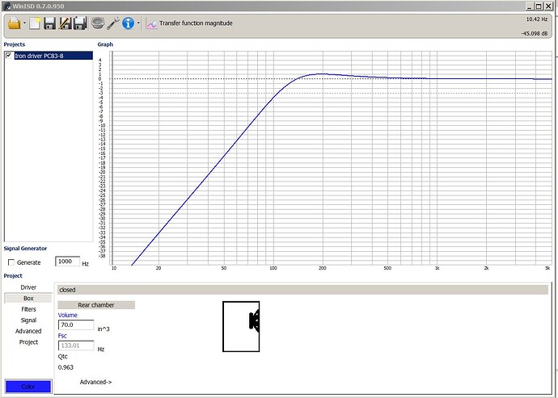Click the closed box enclosure diagram

coord(241,327)
